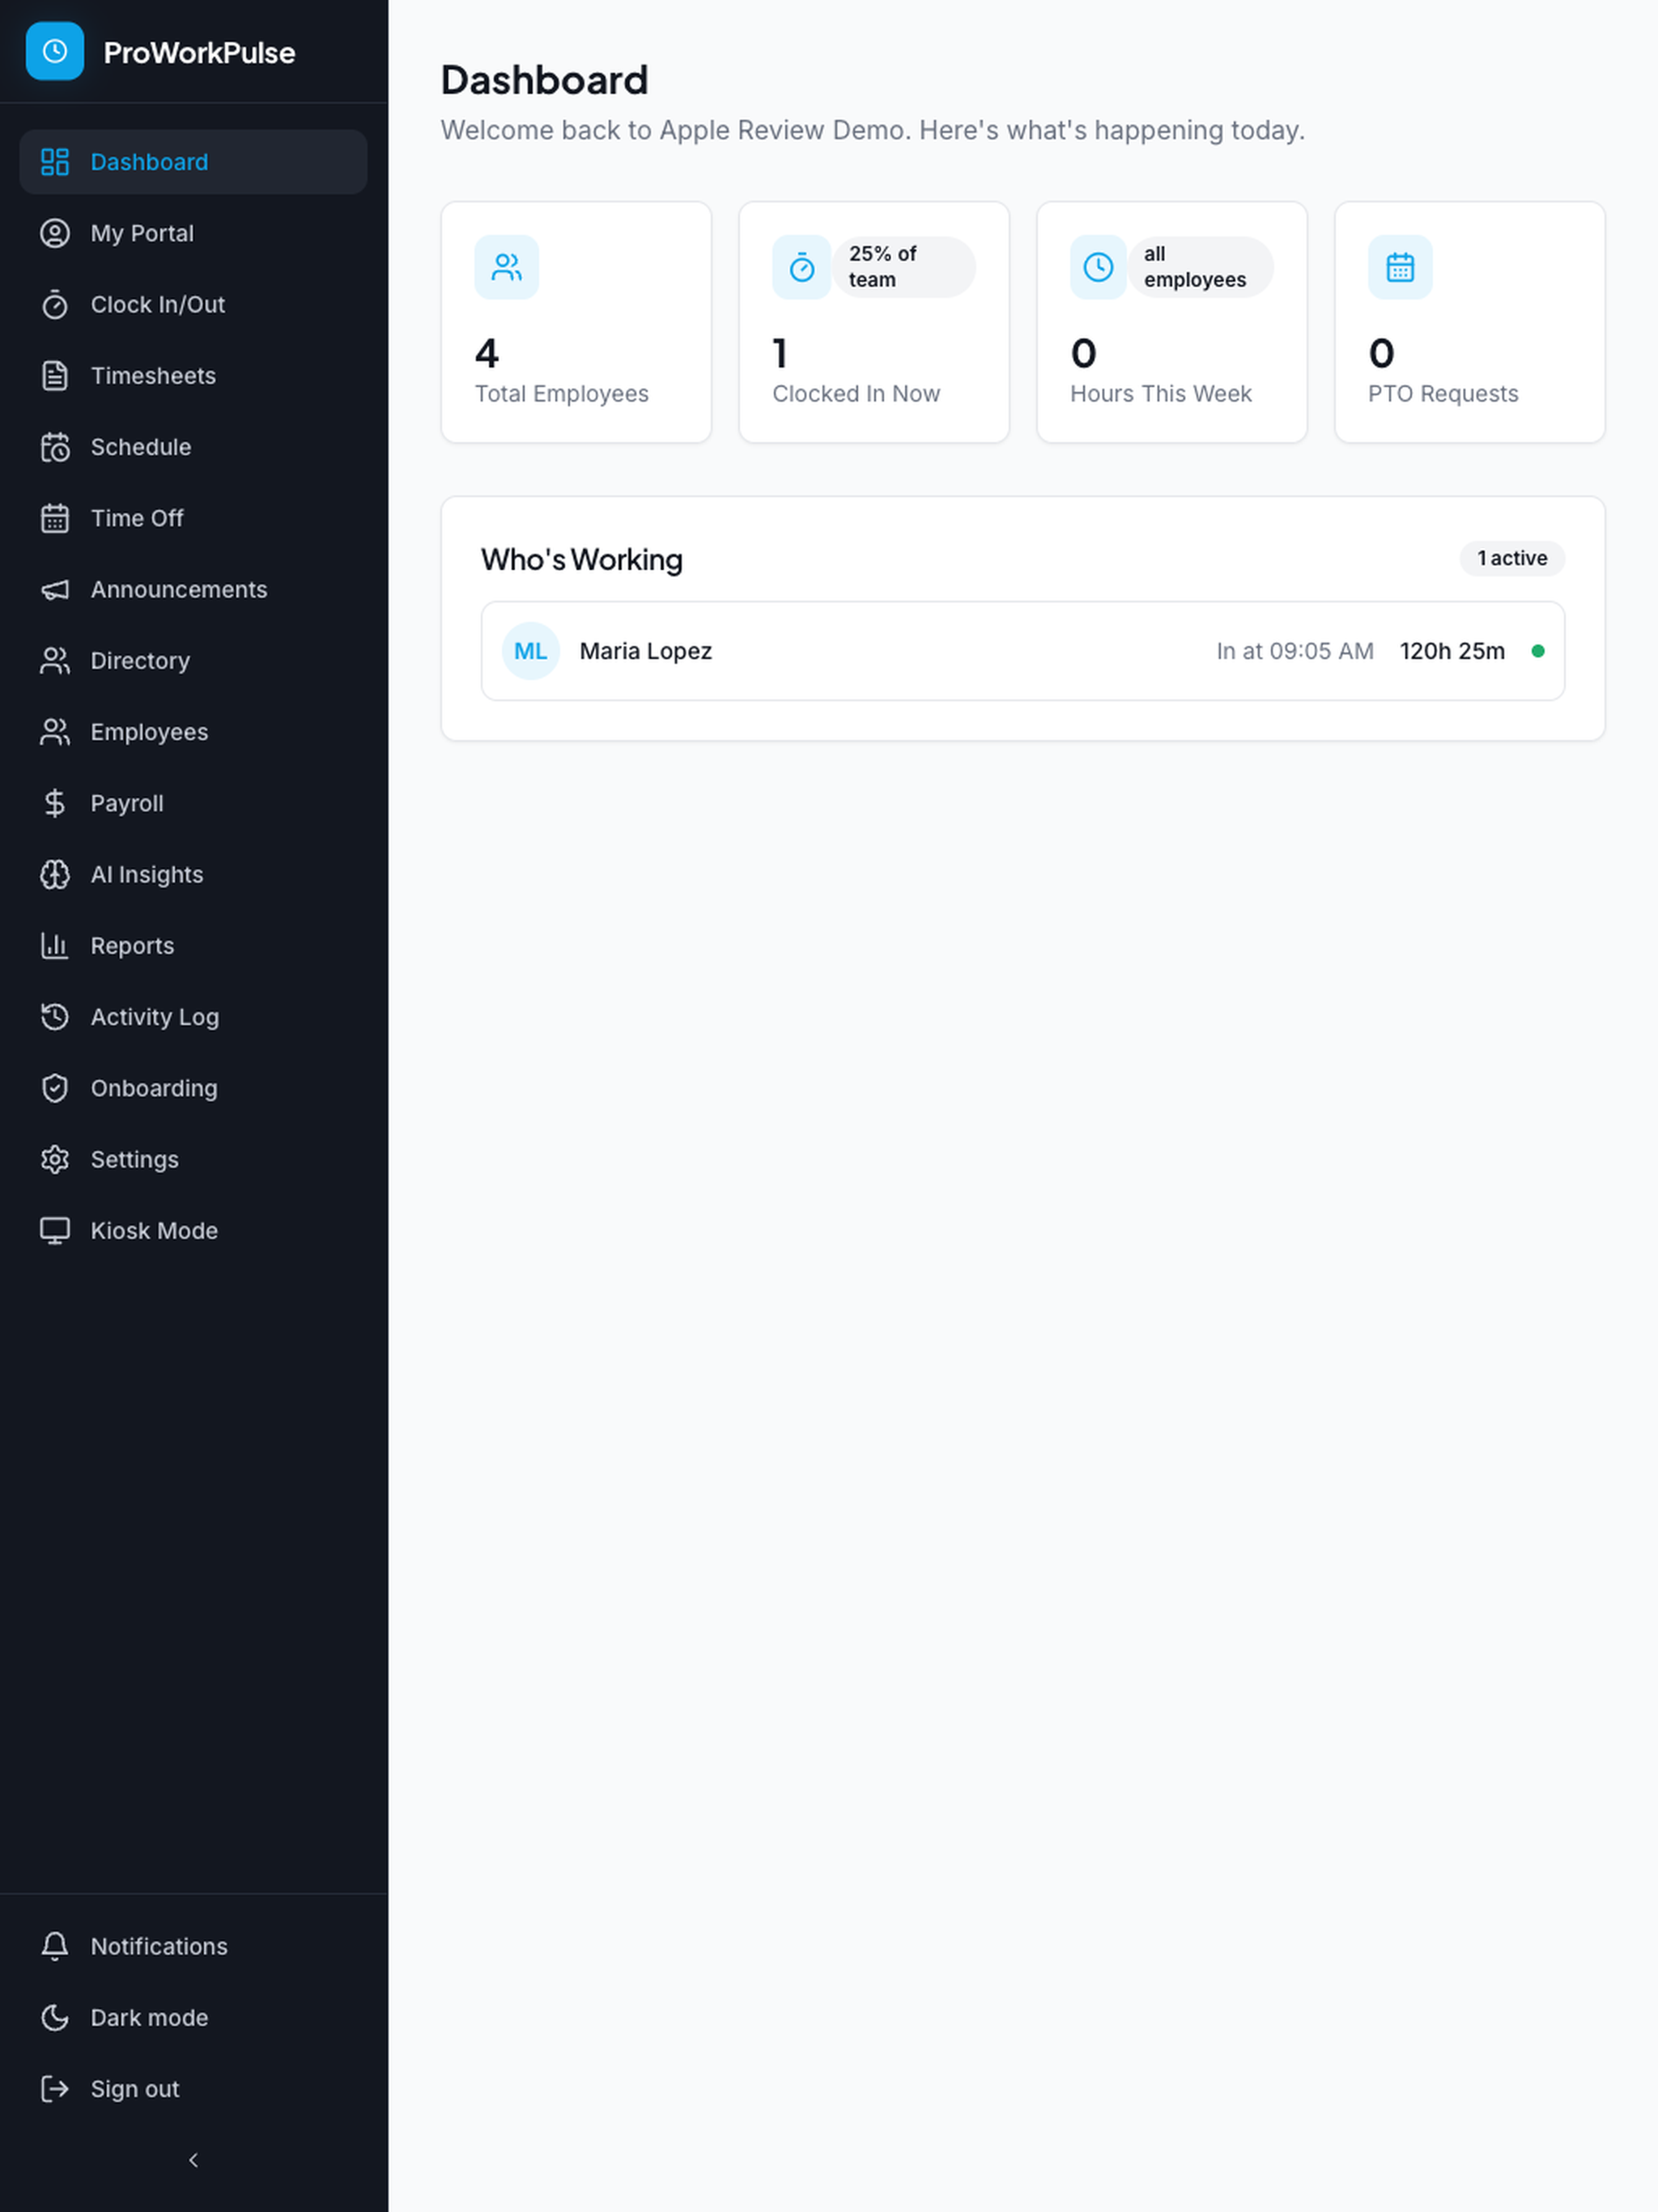Collapse the sidebar with the chevron arrow
1658x2212 pixels.
194,2160
